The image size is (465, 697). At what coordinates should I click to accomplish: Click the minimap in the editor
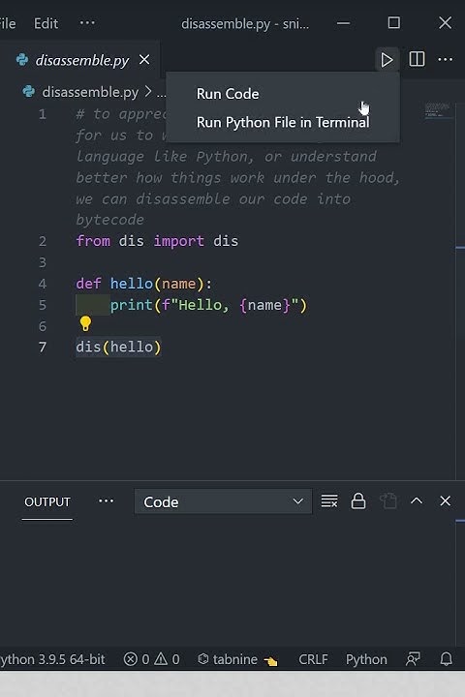(x=438, y=109)
